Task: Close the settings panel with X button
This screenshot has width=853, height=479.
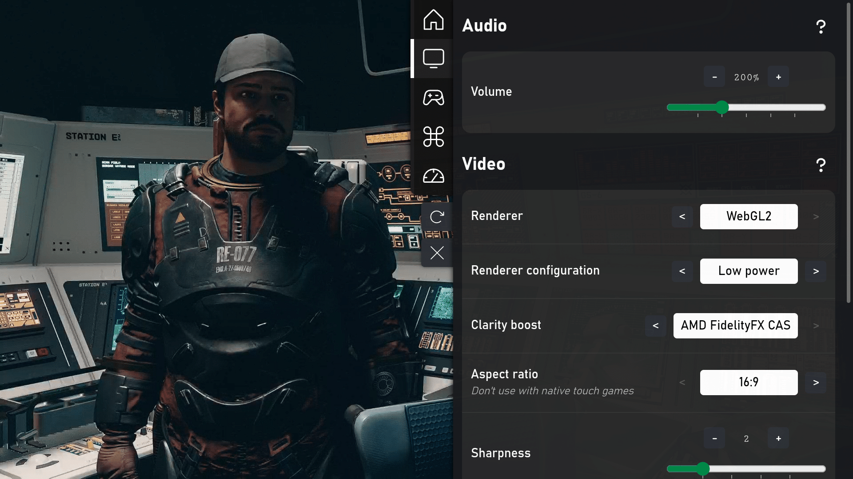Action: pos(437,252)
